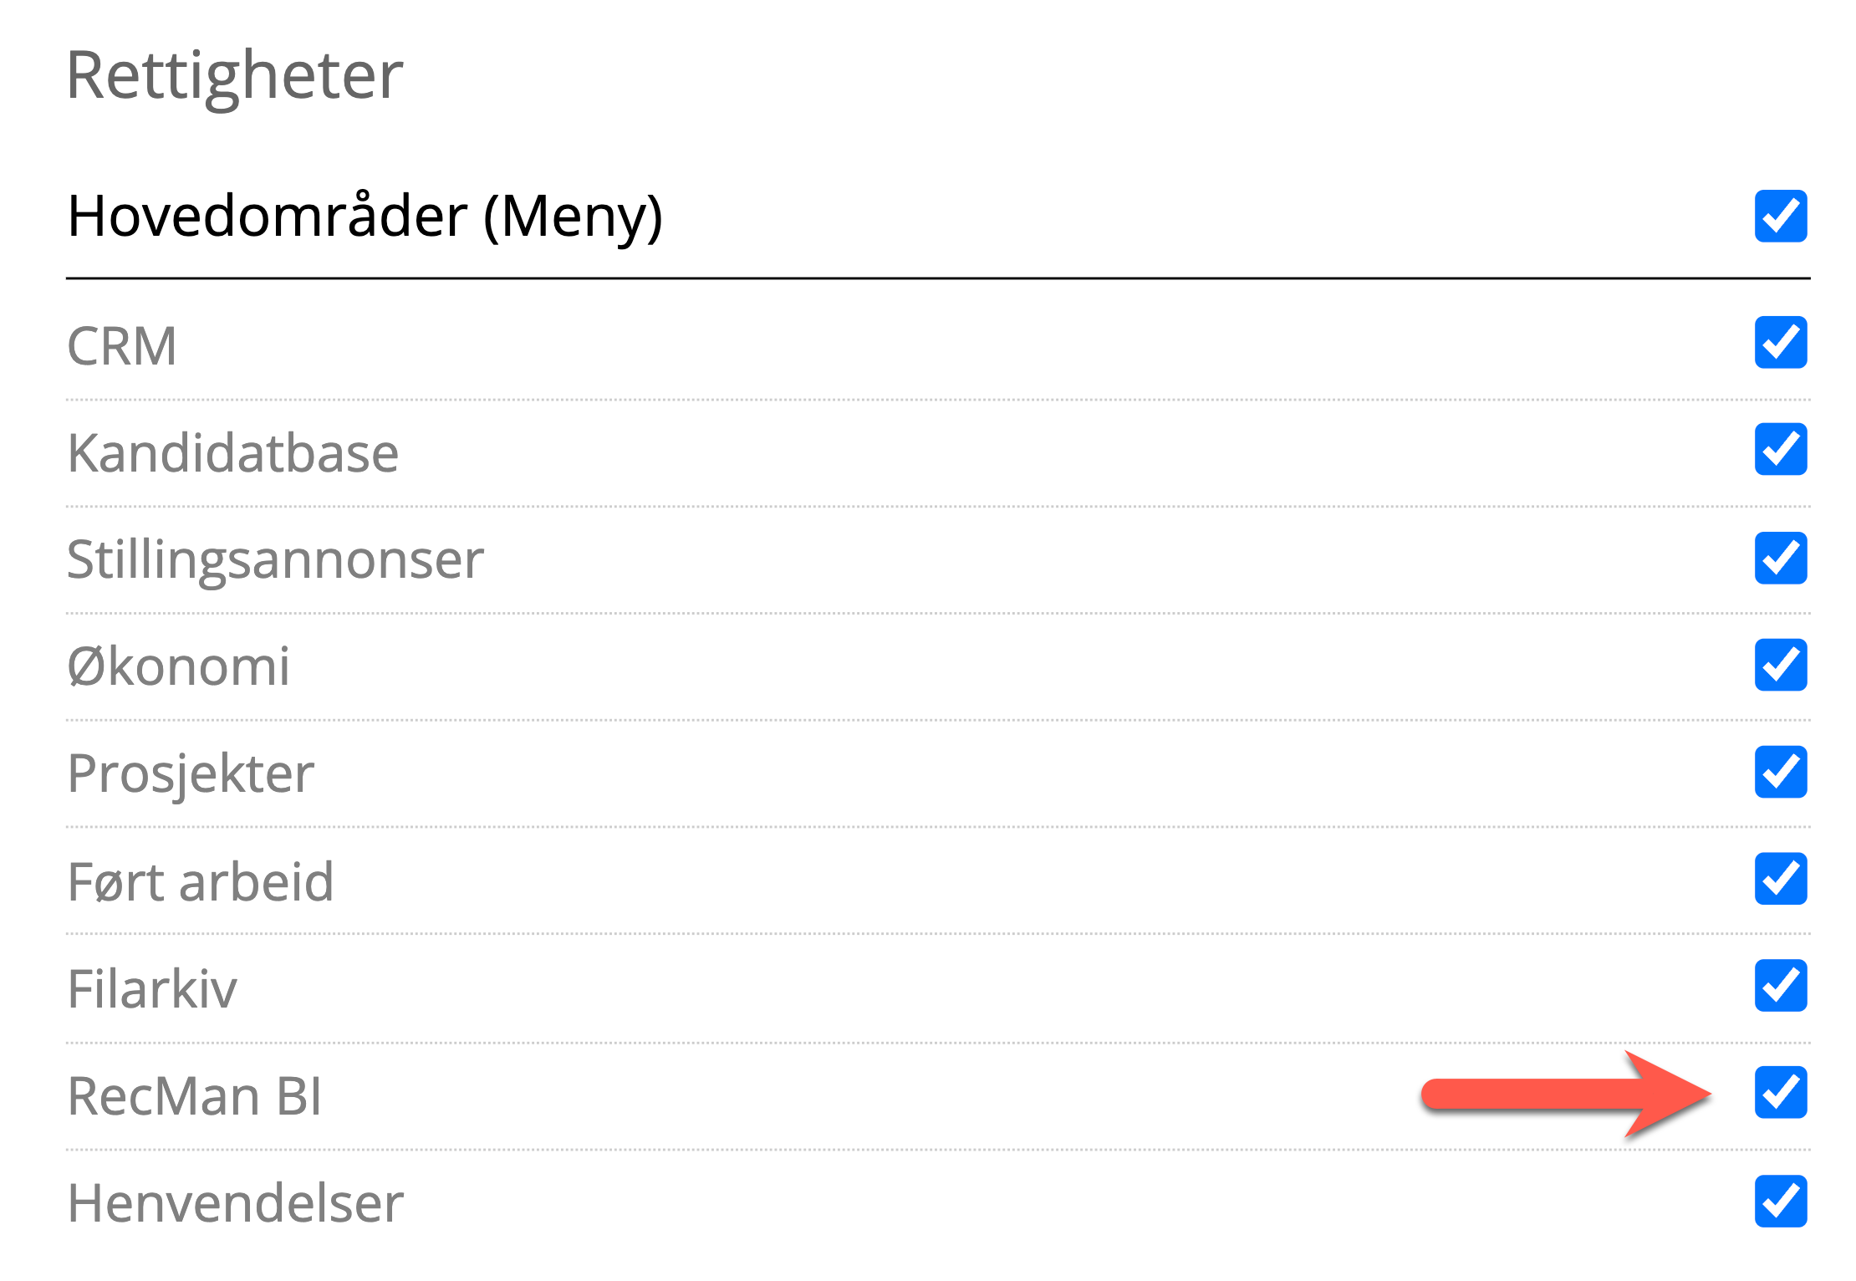1856x1281 pixels.
Task: Select the Henvendelser row label
Action: tap(236, 1203)
